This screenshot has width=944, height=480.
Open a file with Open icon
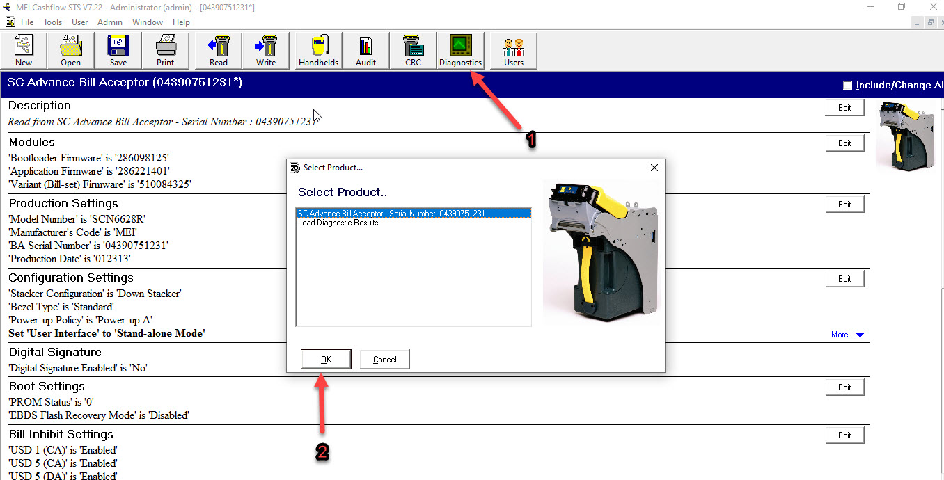point(70,51)
